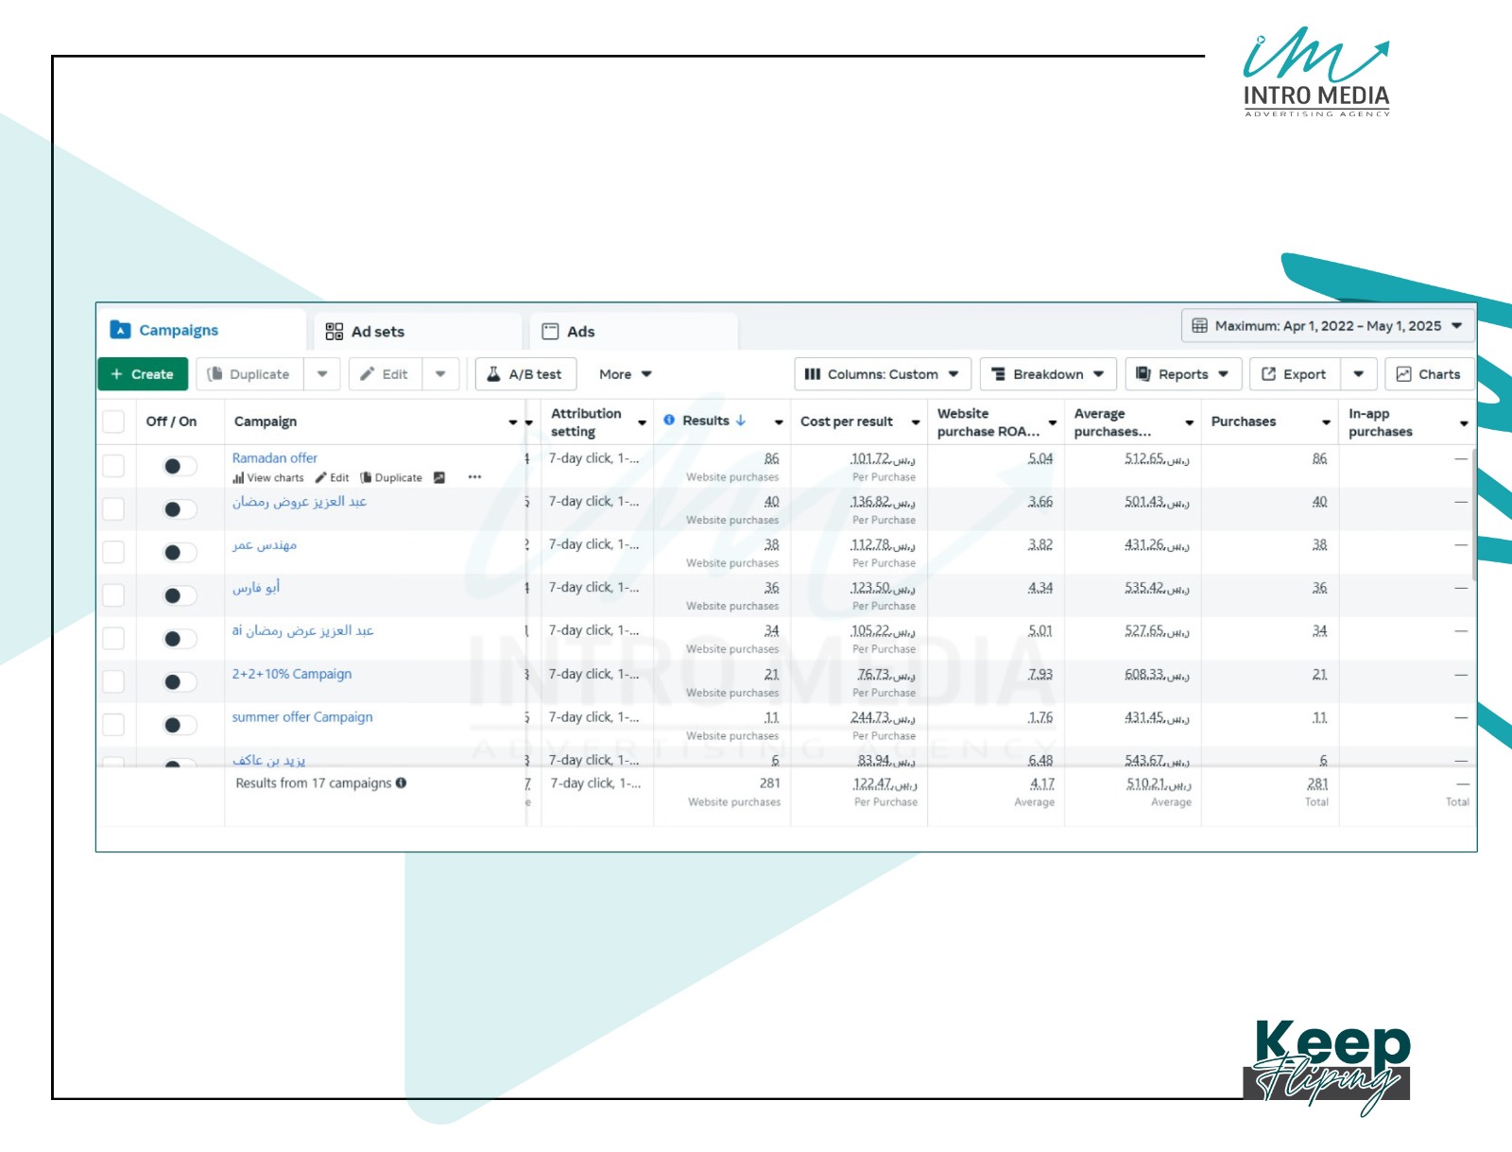Screen dimensions: 1512x1152
Task: Expand the Breakdown dropdown
Action: pos(1048,374)
